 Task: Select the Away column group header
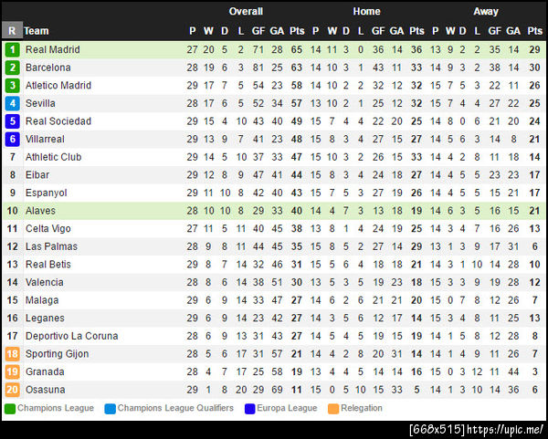coord(486,12)
